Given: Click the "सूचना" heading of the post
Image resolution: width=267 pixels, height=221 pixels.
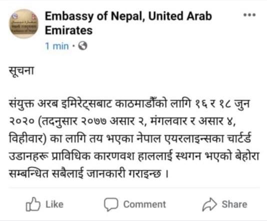Looking at the screenshot, I should click(x=21, y=71).
